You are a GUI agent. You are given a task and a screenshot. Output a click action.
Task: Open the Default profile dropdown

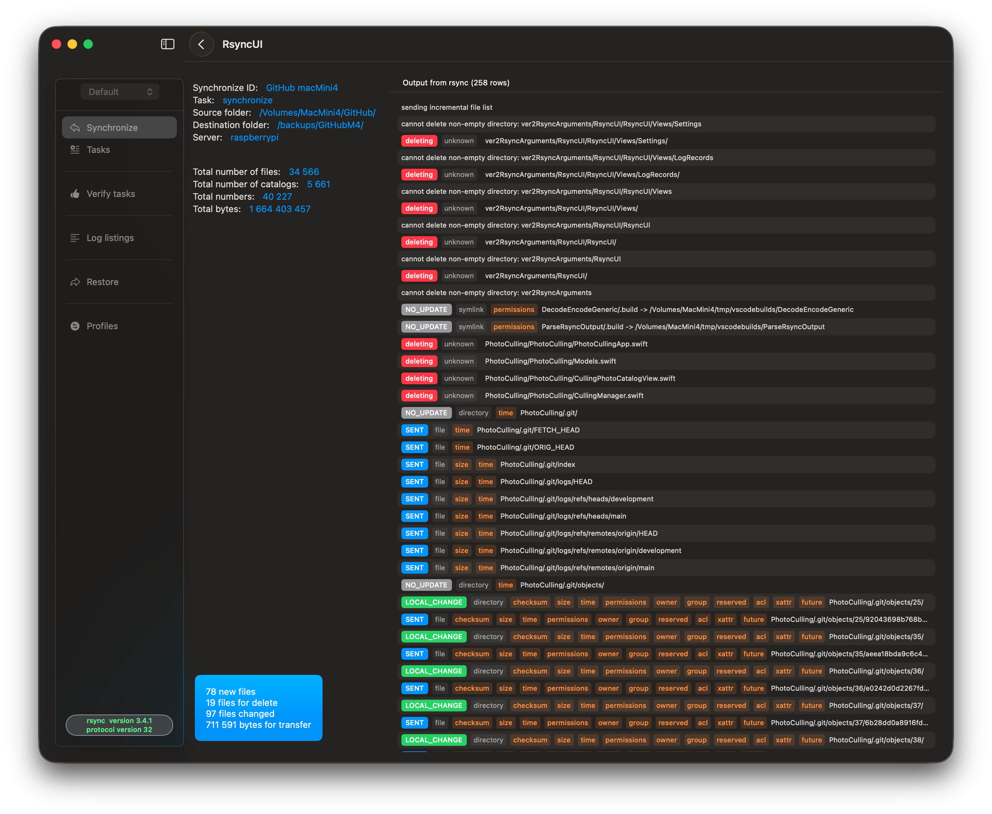click(x=119, y=92)
